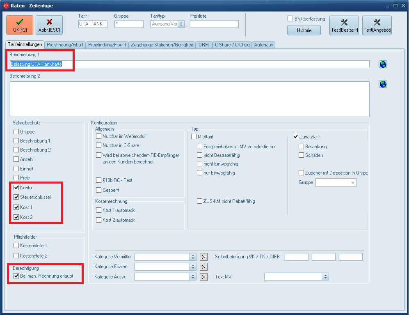409x315 pixels.
Task: Click the Historie button
Action: 304,30
